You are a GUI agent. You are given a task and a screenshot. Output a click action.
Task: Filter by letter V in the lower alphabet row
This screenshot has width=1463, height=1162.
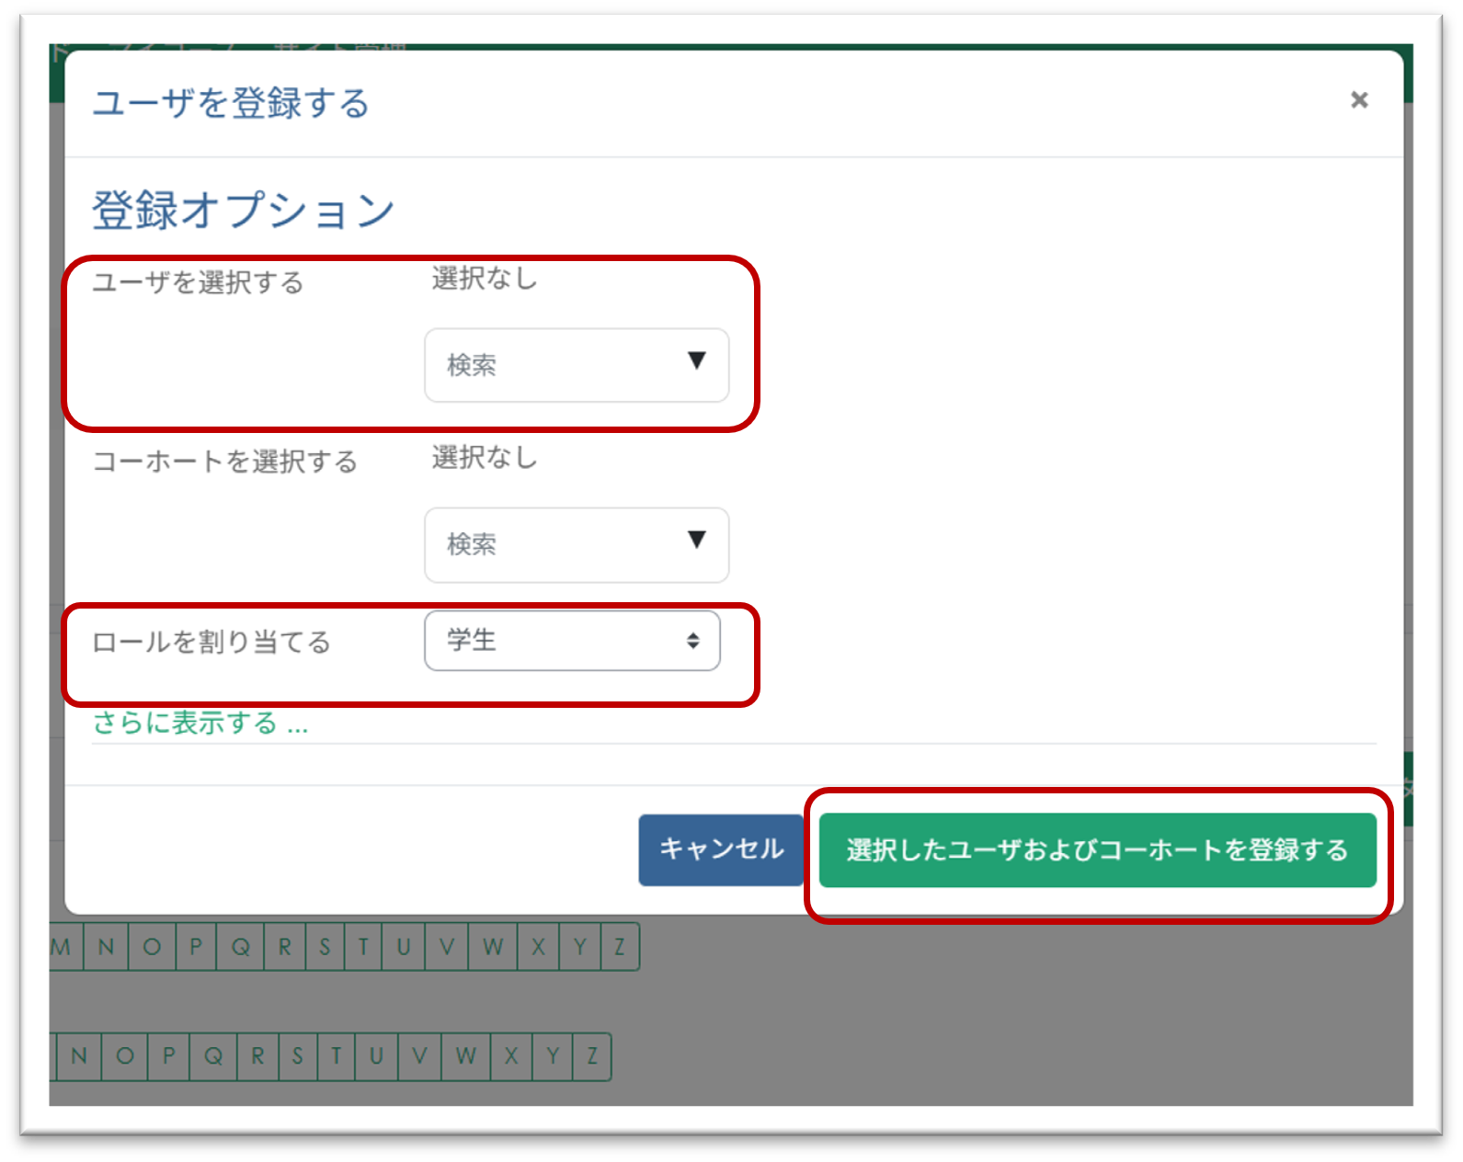[x=419, y=1056]
